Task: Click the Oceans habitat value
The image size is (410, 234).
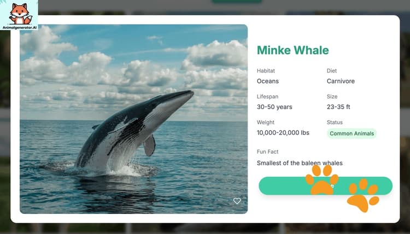Action: [267, 81]
